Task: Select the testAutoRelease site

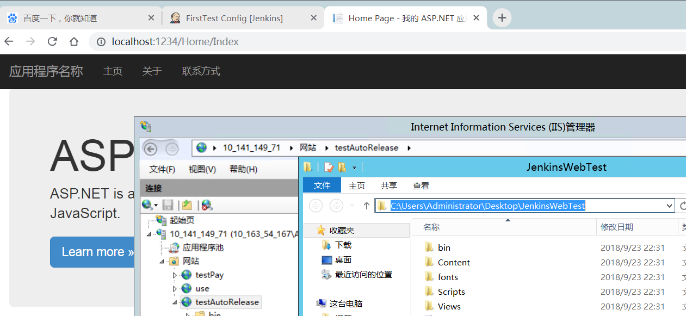Action: 227,302
